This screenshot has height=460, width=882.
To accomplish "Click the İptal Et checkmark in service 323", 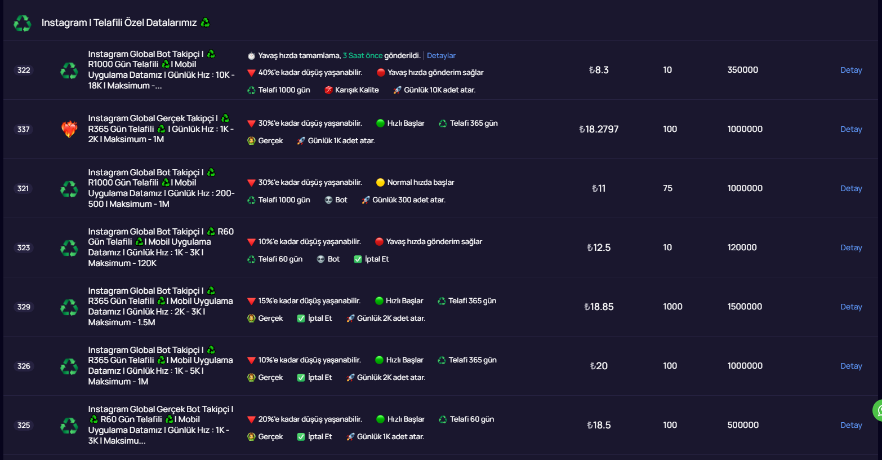I will (x=358, y=259).
